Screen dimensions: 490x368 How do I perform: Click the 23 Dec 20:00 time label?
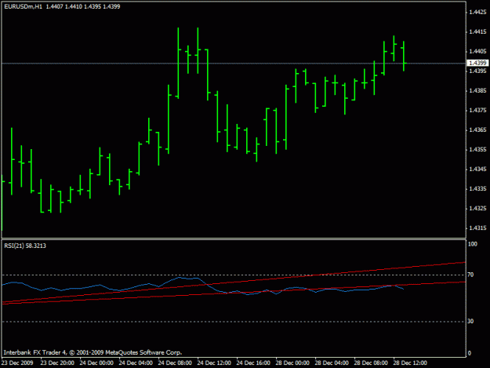pyautogui.click(x=57, y=363)
